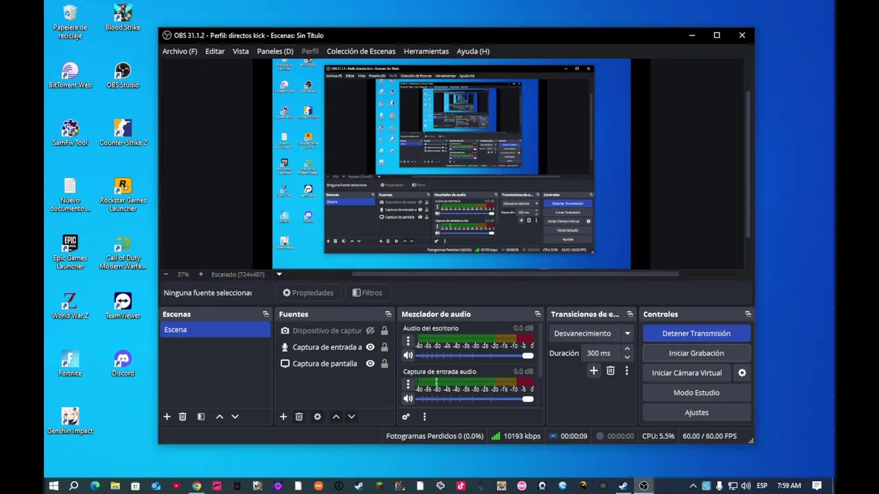The image size is (879, 494).
Task: Click Iniciar Cámara Virtual button
Action: [x=687, y=373]
